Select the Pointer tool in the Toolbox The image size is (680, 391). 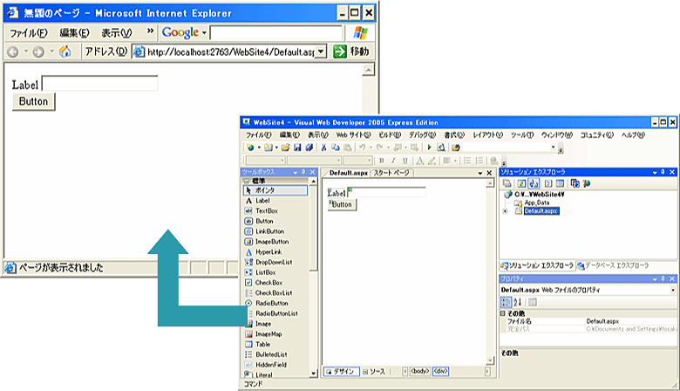tap(275, 190)
